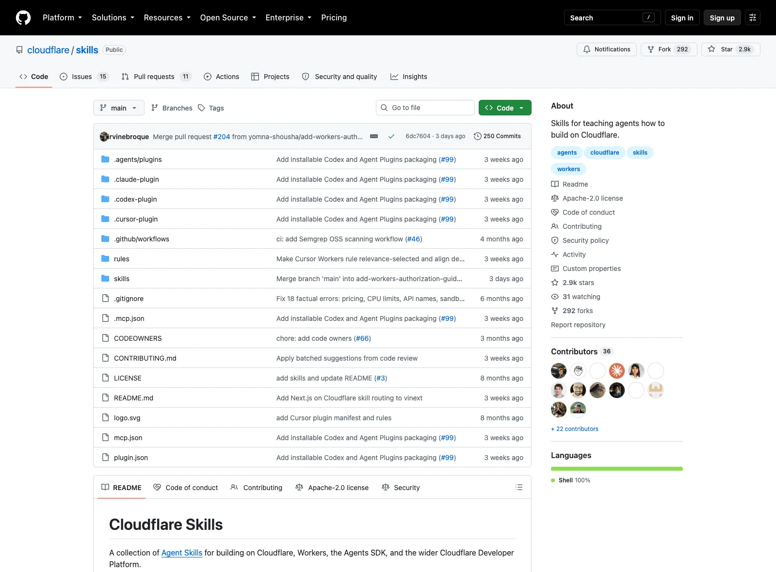Viewport: 776px width, 572px height.
Task: Click the green Shell language bar
Action: 617,469
